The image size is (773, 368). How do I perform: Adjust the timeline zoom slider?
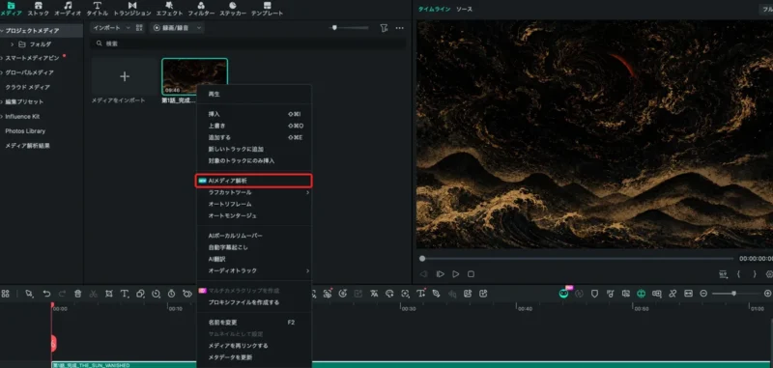(733, 294)
